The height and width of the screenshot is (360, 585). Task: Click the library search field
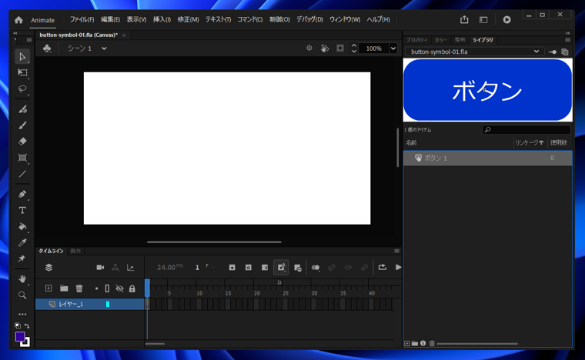pyautogui.click(x=526, y=130)
